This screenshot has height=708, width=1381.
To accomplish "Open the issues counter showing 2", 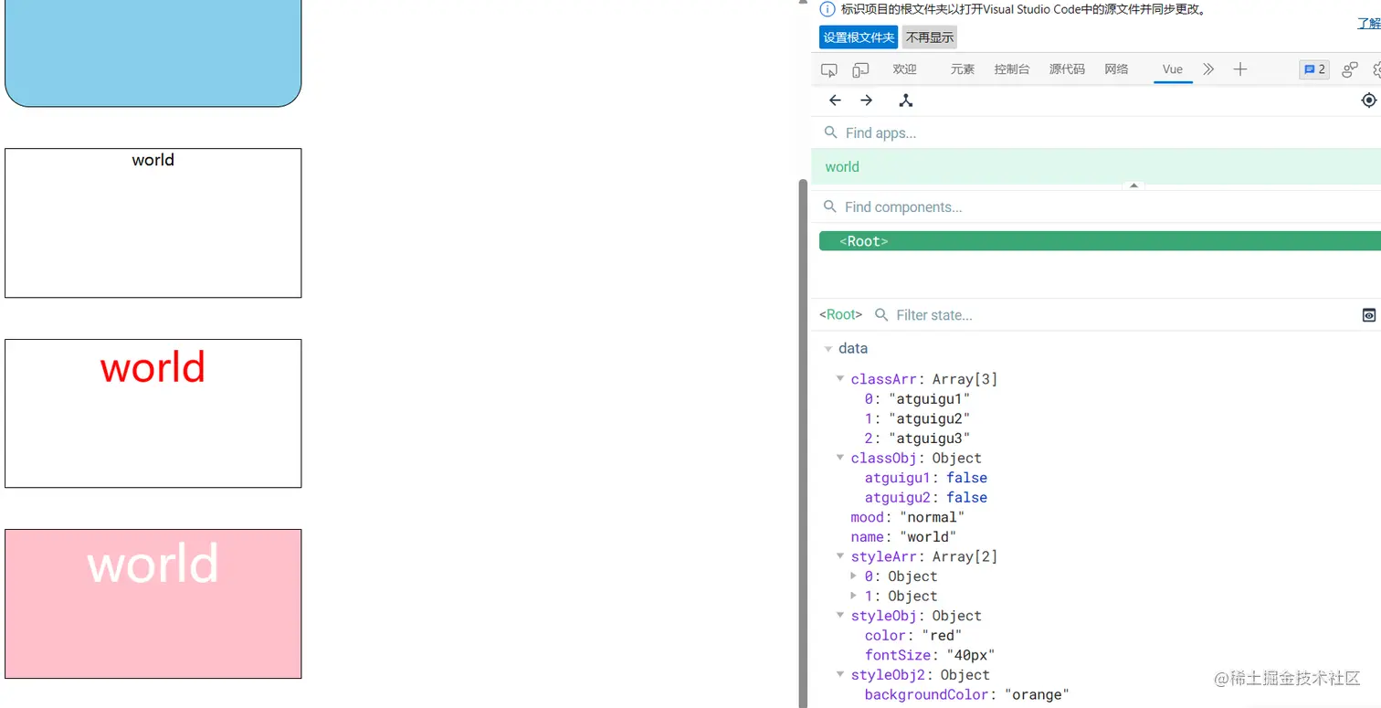I will [x=1314, y=69].
